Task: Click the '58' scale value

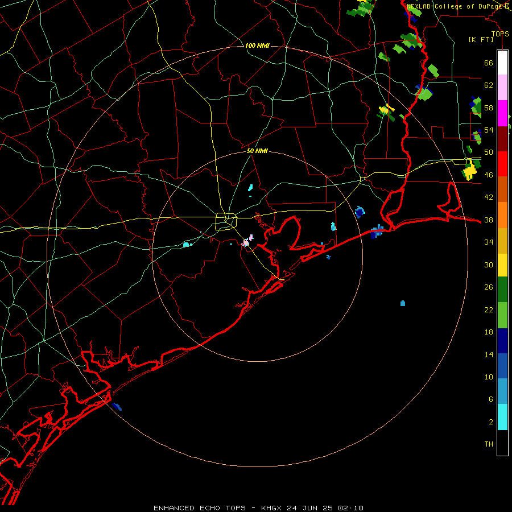Action: pos(489,108)
